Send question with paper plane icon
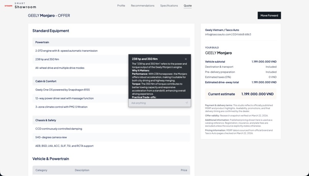The image size is (309, 176). tap(186, 103)
